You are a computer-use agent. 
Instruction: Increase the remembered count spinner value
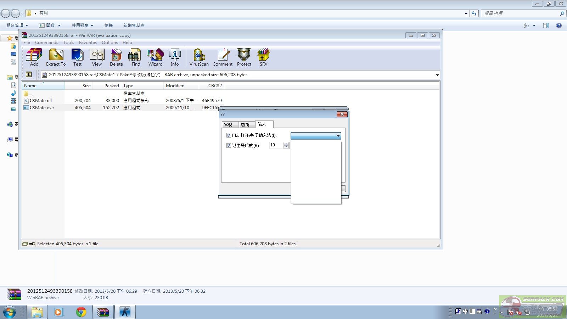[286, 144]
